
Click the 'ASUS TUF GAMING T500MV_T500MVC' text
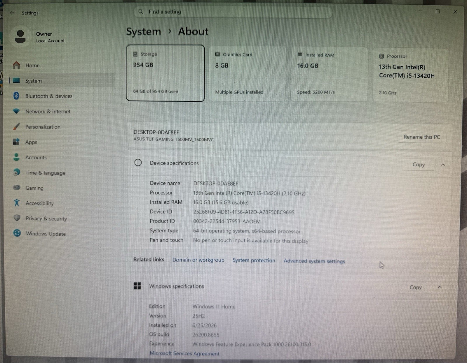click(x=173, y=139)
